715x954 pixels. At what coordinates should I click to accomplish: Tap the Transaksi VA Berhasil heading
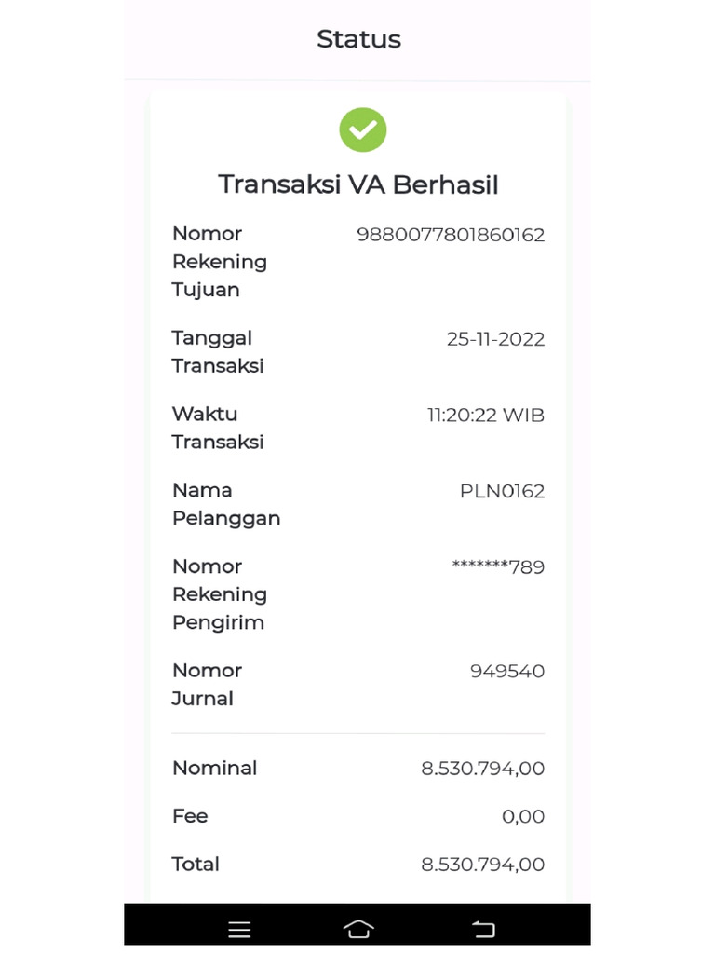click(358, 184)
